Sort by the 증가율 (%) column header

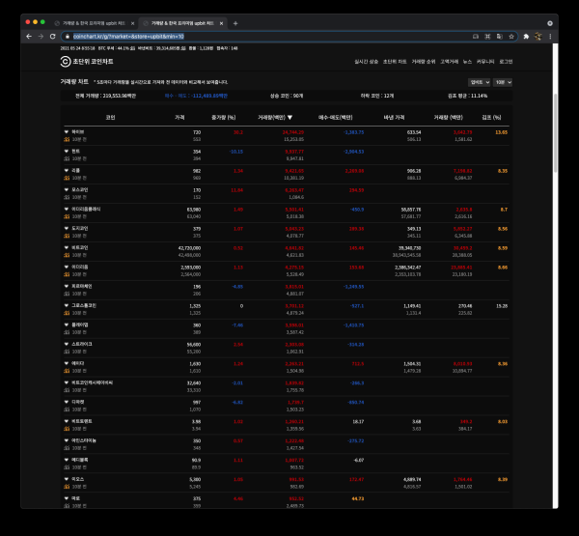224,117
